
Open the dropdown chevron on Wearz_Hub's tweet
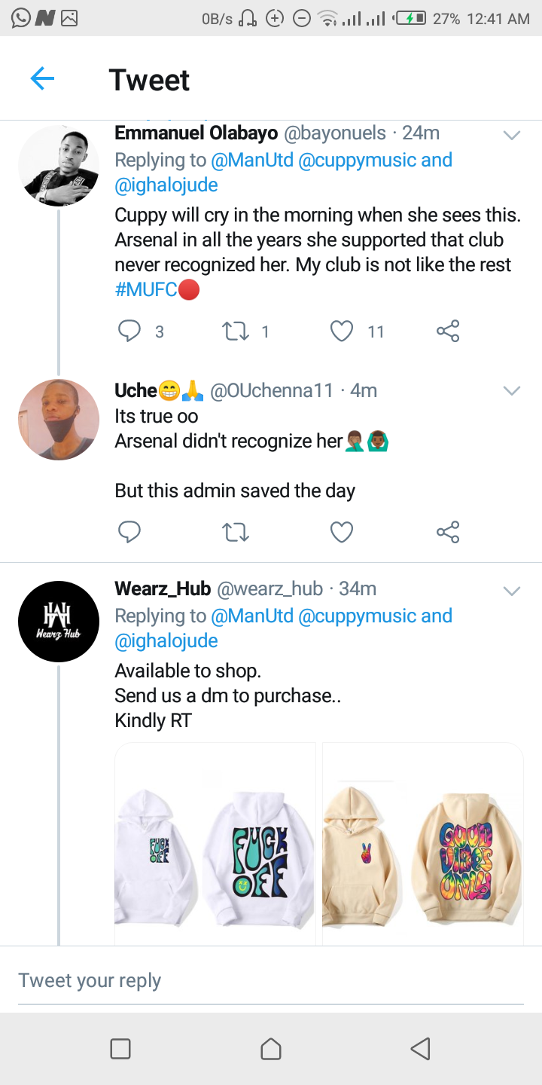(x=512, y=591)
